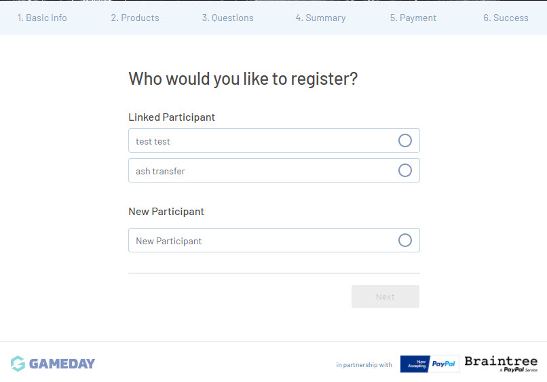
Task: Open the 2. Products step
Action: [x=135, y=18]
